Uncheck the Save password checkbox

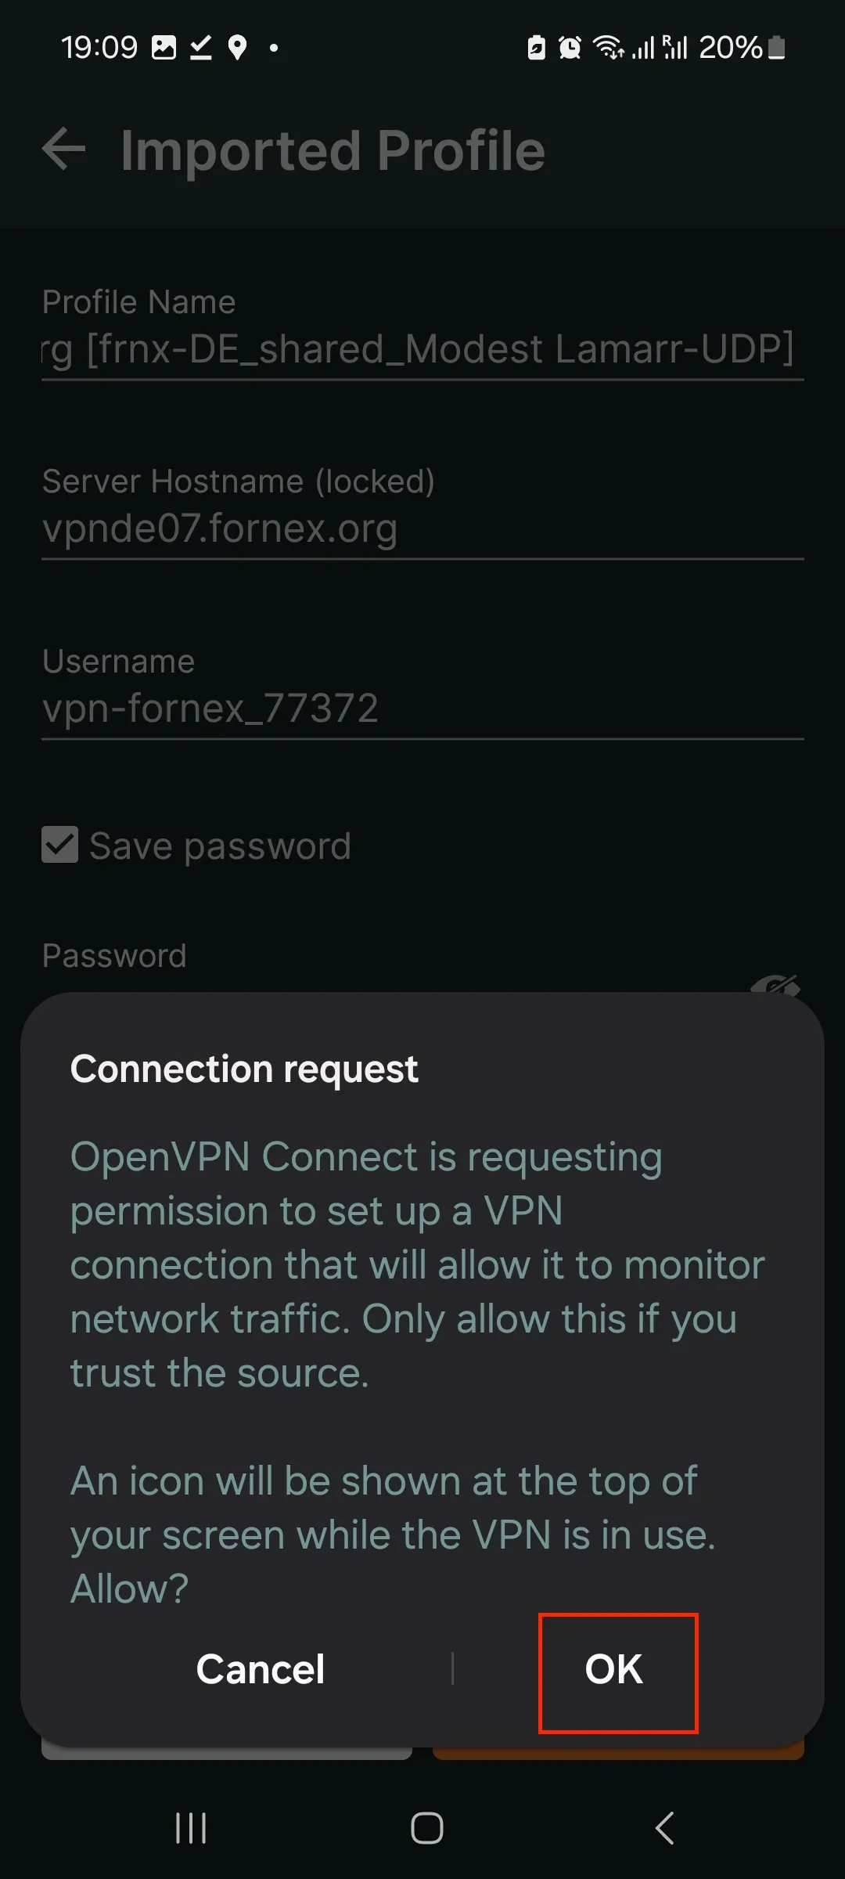click(x=59, y=845)
